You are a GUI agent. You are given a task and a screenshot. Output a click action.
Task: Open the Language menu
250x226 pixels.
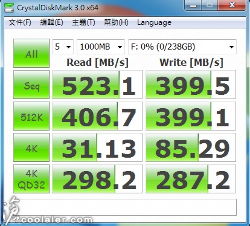tap(154, 22)
